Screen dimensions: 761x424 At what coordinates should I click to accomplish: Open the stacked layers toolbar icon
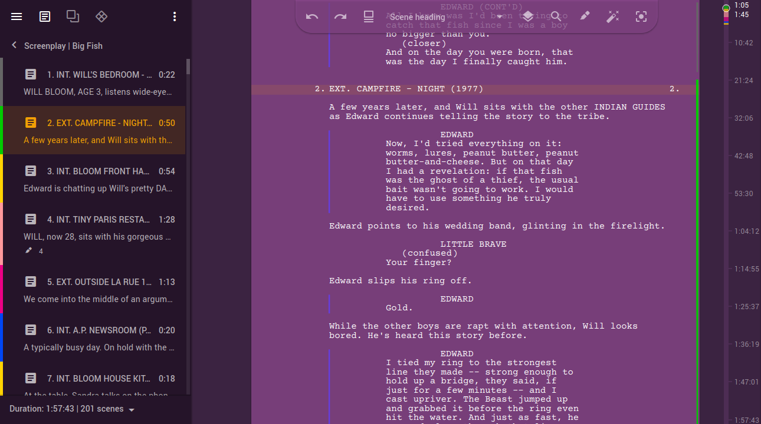[x=528, y=16]
